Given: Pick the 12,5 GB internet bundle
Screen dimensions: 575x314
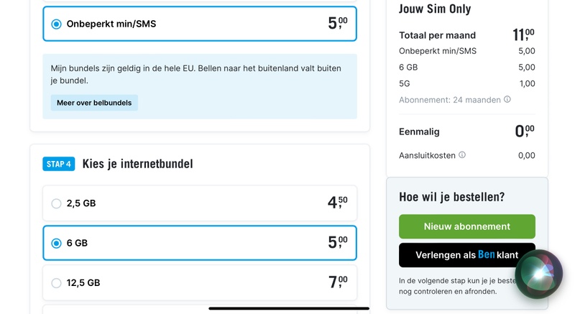Looking at the screenshot, I should 56,283.
